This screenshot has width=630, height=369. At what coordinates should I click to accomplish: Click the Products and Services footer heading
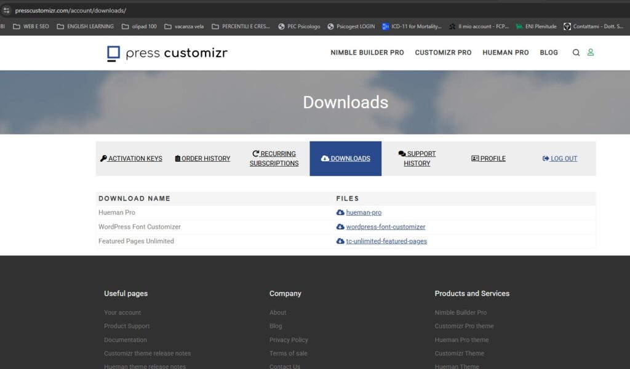[472, 293]
